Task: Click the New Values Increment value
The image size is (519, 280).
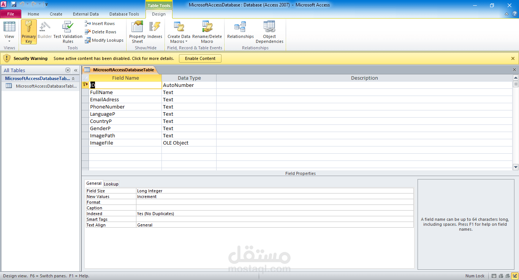Action: [275, 197]
